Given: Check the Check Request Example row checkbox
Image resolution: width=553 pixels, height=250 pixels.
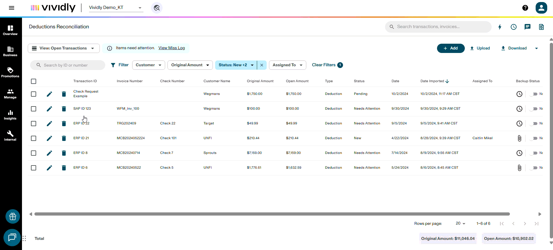Looking at the screenshot, I should [34, 94].
